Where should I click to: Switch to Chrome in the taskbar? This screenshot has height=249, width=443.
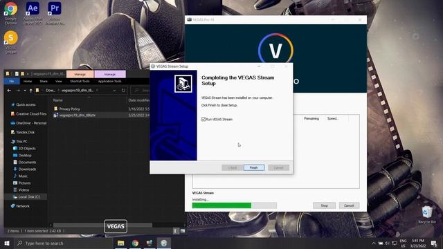[135, 243]
